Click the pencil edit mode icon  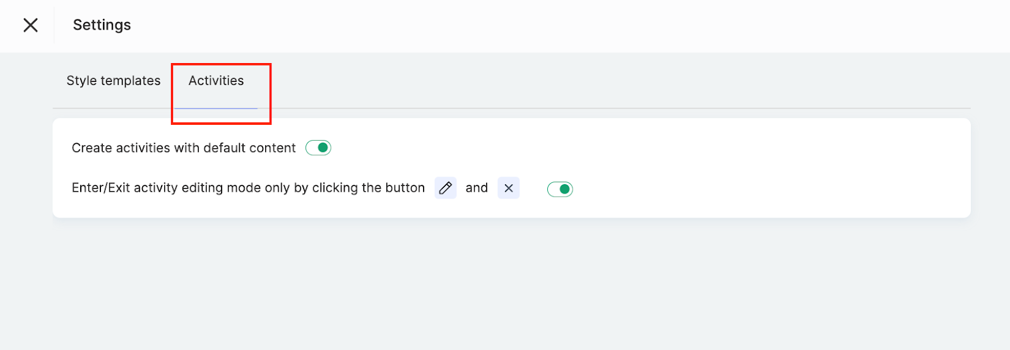click(445, 188)
